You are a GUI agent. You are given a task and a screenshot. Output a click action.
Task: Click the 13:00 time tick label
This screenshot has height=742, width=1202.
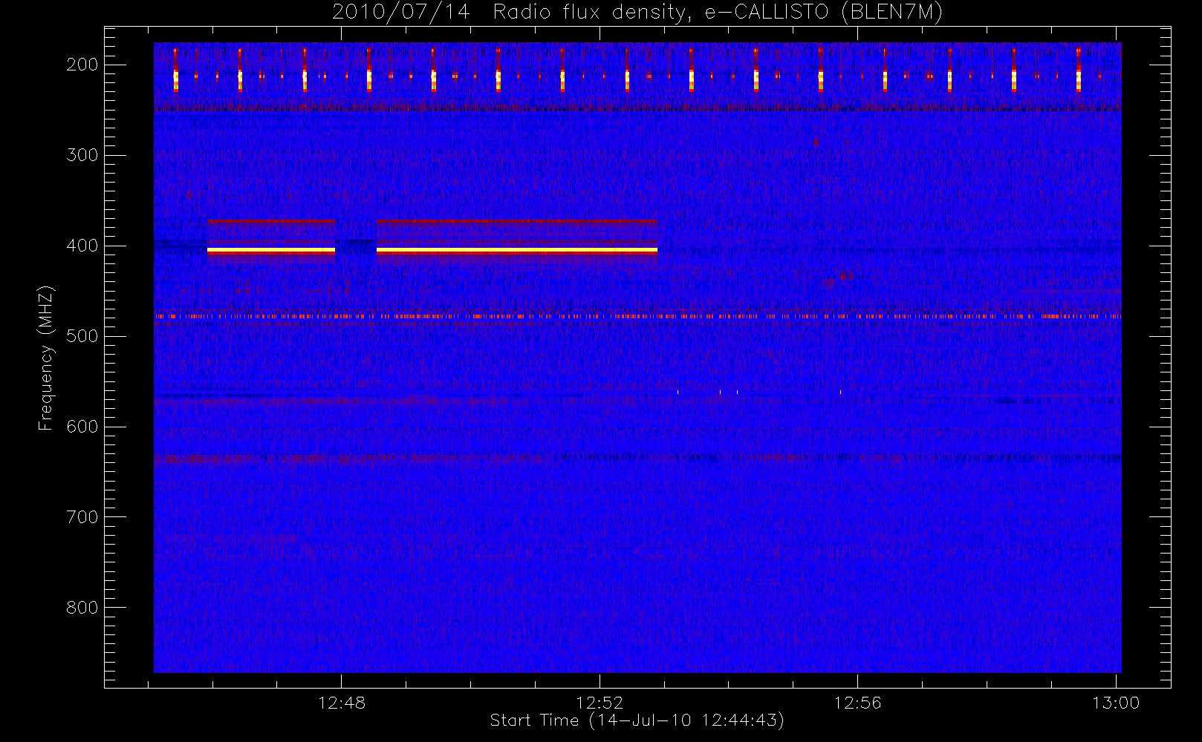pos(1116,703)
